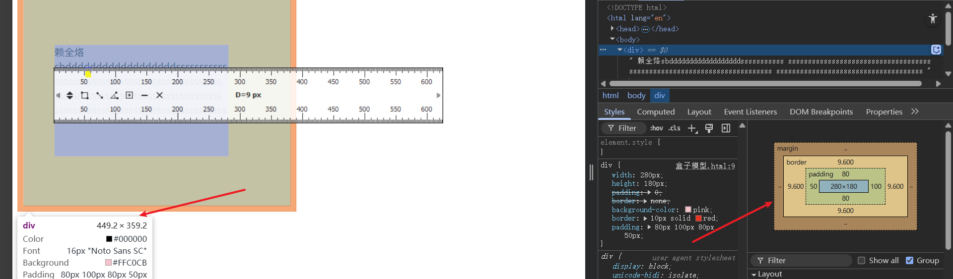Minimize the on-screen ruler with the dash icon
This screenshot has height=279, width=953.
click(x=144, y=95)
